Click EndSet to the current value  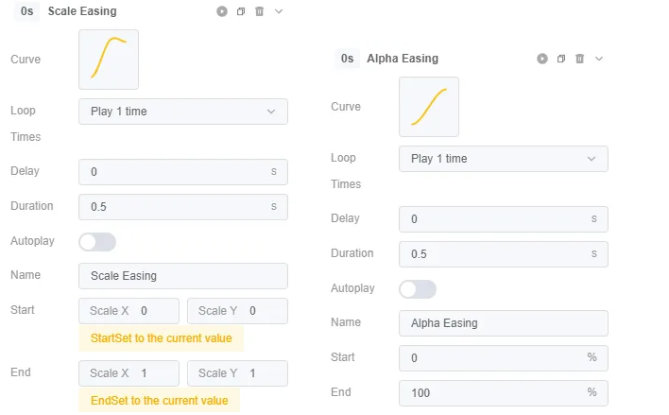(x=160, y=401)
